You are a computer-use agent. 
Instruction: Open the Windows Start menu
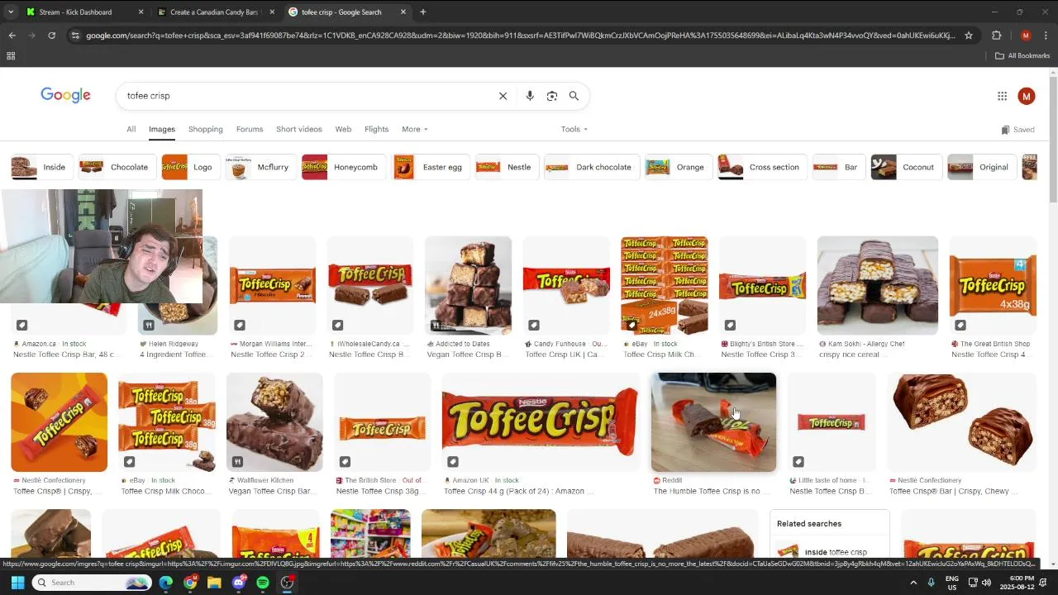tap(17, 583)
